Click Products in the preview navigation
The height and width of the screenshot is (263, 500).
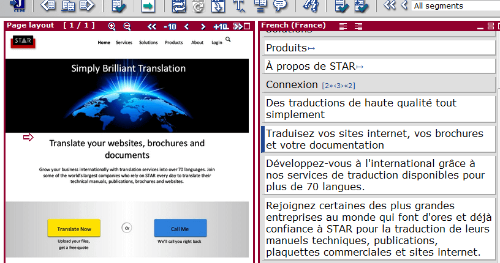click(174, 42)
